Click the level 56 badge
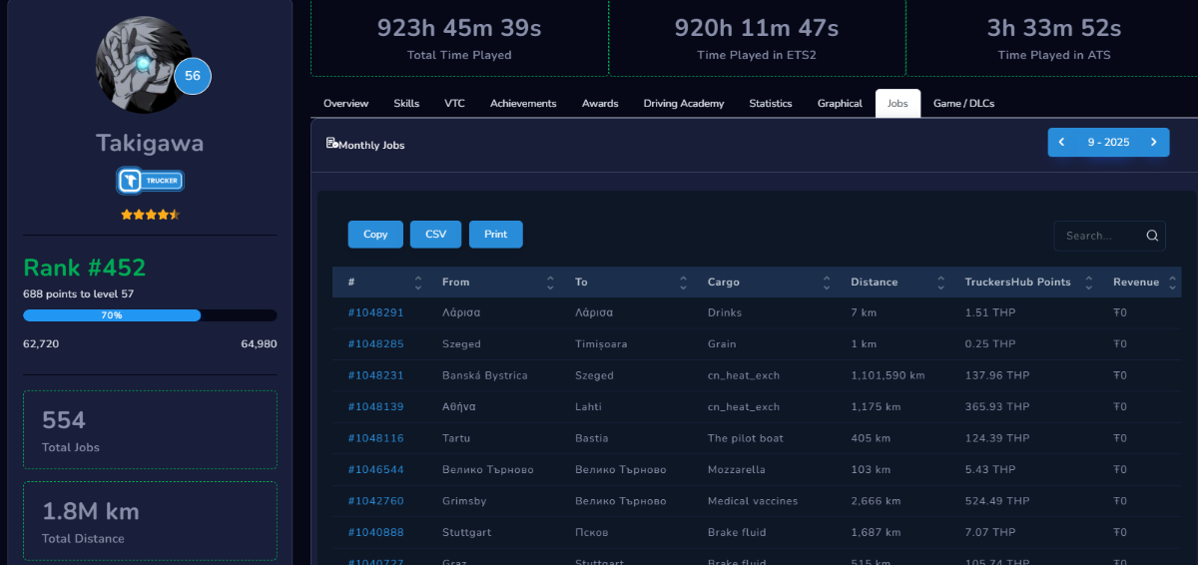The height and width of the screenshot is (565, 1198). [x=193, y=76]
